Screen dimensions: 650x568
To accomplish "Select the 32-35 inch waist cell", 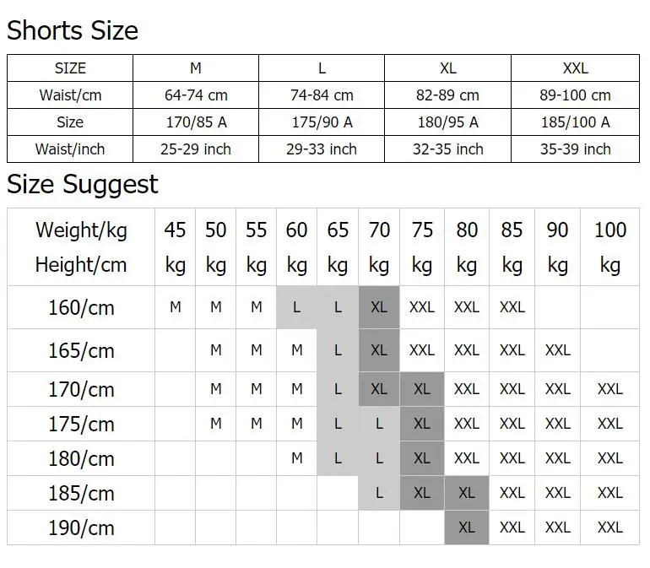I will click(x=447, y=149).
